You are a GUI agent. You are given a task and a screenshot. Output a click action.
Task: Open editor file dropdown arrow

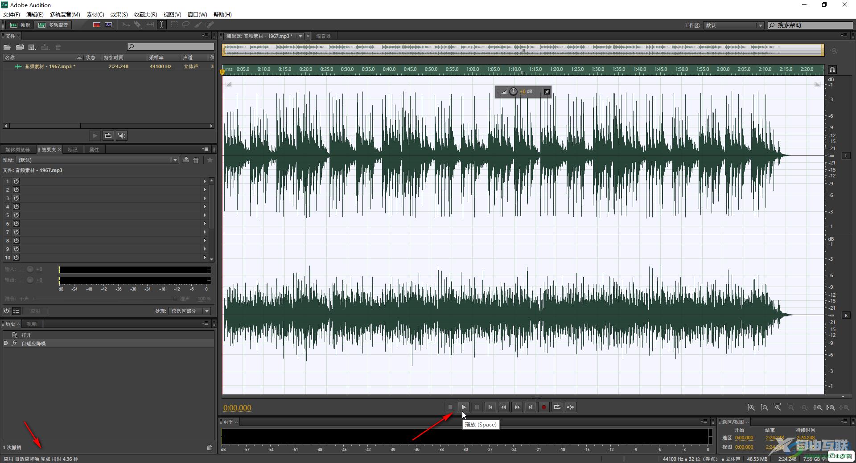[x=300, y=36]
